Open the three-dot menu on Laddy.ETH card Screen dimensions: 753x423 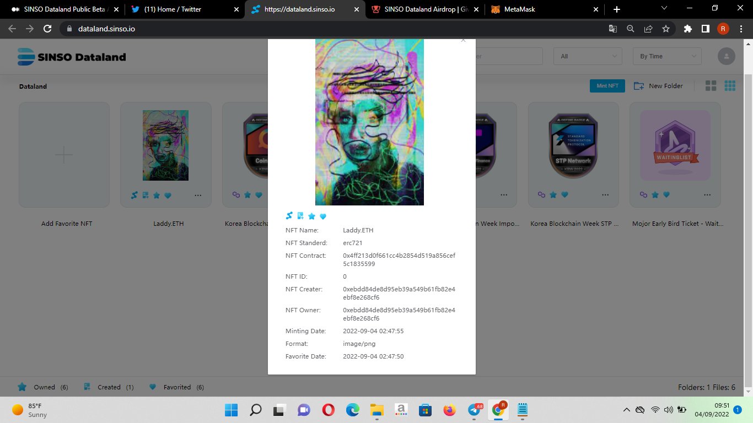[198, 195]
